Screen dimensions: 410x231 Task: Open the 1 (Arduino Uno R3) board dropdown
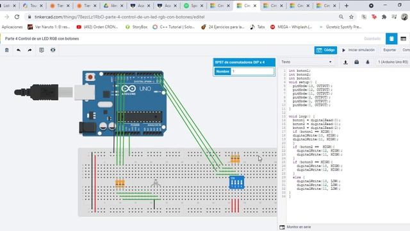click(x=393, y=62)
